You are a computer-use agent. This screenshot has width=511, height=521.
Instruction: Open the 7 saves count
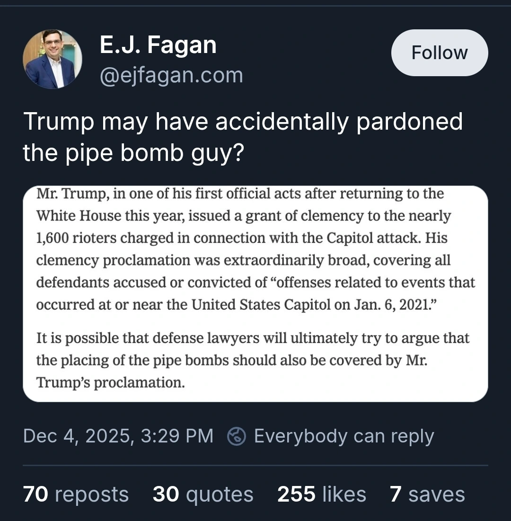427,495
